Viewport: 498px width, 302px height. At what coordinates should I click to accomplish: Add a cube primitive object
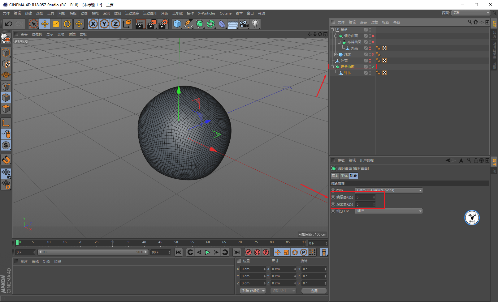pos(177,24)
